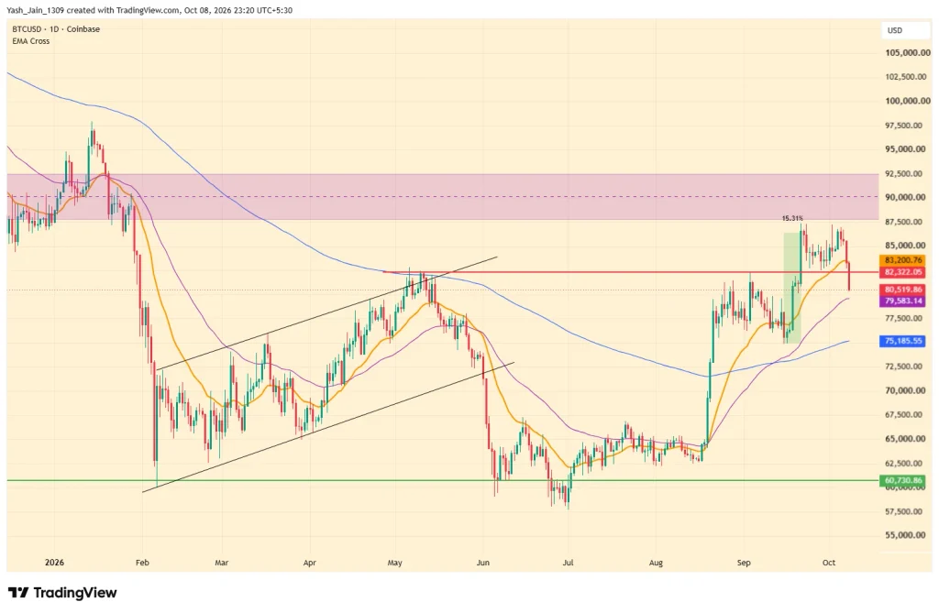Click the Mar label on time axis

tap(222, 563)
